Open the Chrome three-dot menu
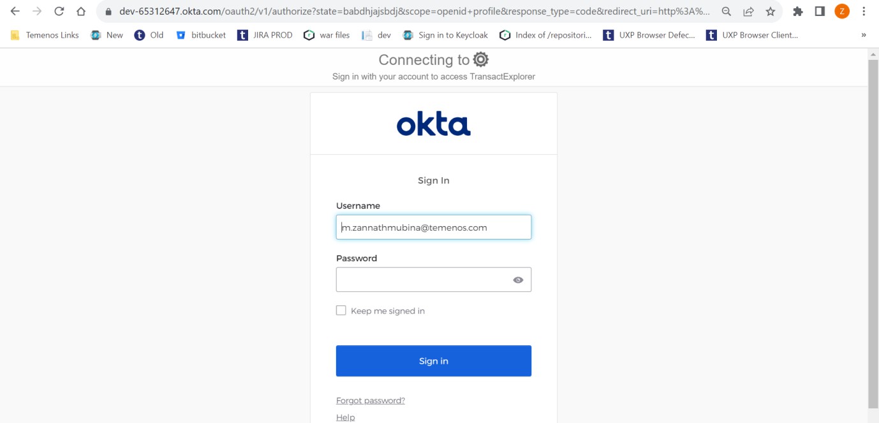The width and height of the screenshot is (879, 423). pos(864,11)
